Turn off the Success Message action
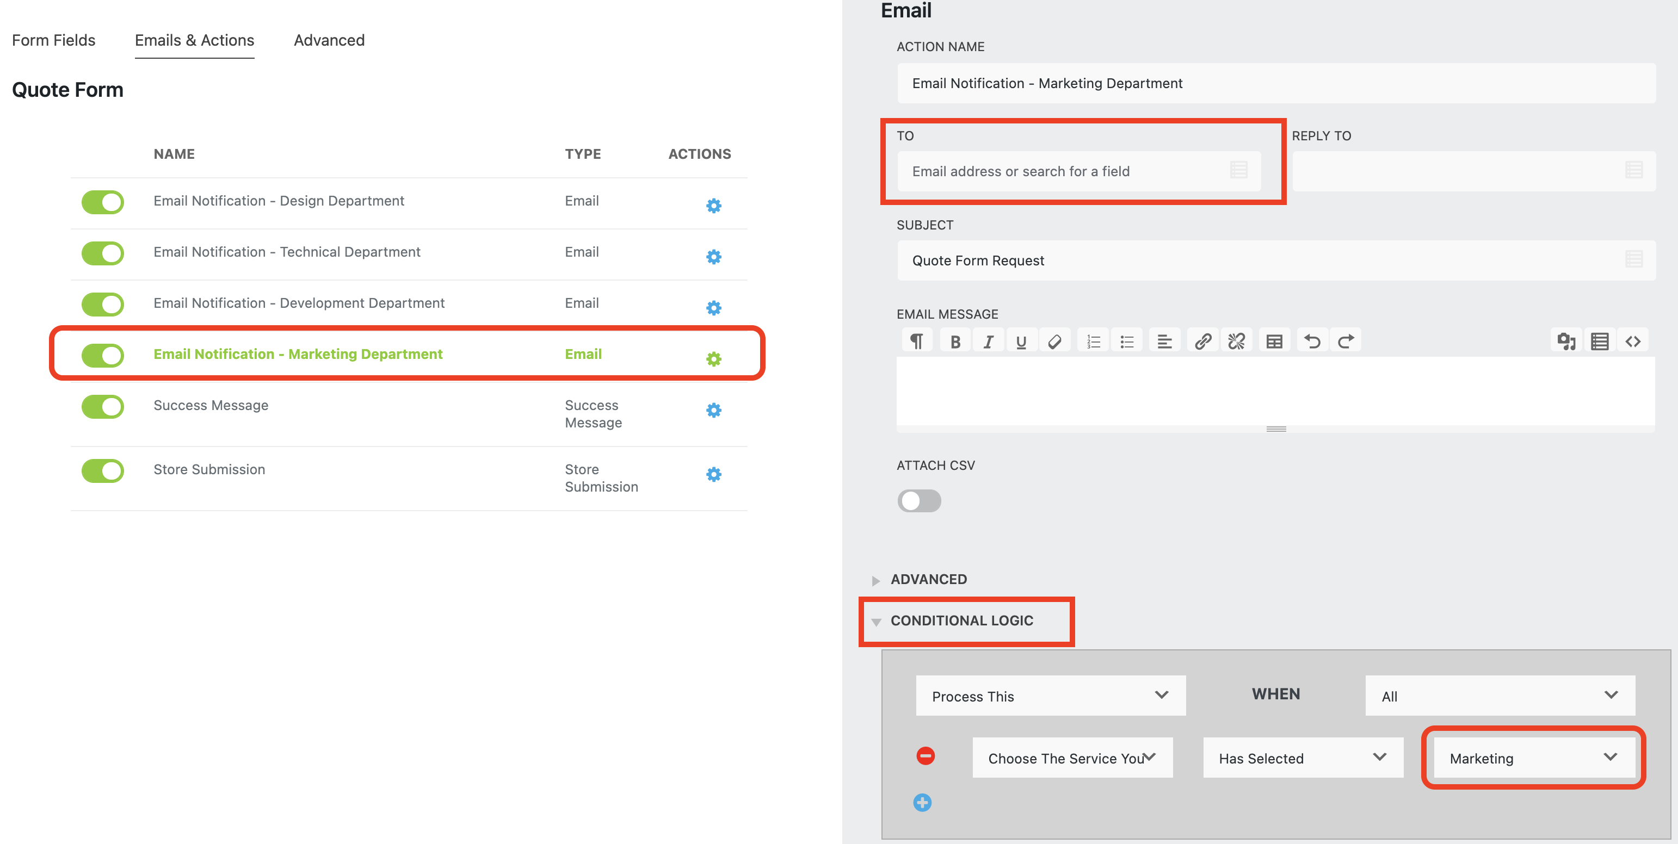The height and width of the screenshot is (844, 1678). 102,406
